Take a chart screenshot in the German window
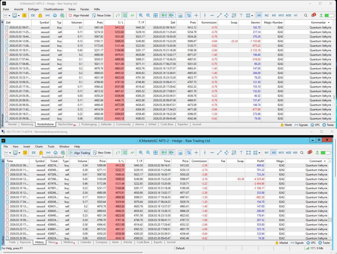This screenshot has width=337, height=254. pyautogui.click(x=180, y=15)
